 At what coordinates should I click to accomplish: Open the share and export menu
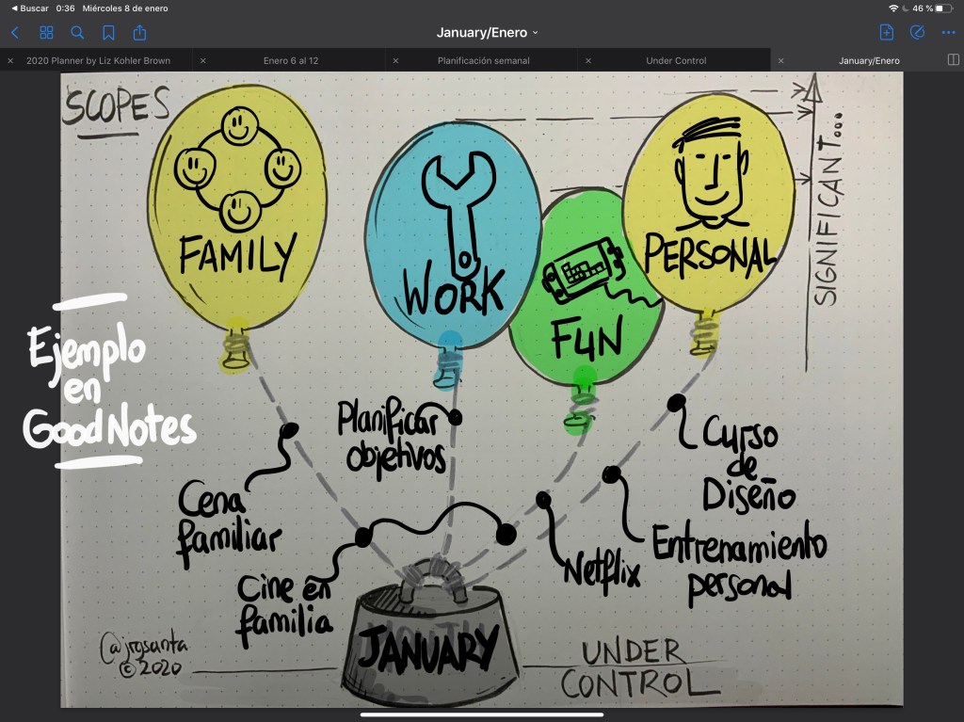click(x=139, y=33)
